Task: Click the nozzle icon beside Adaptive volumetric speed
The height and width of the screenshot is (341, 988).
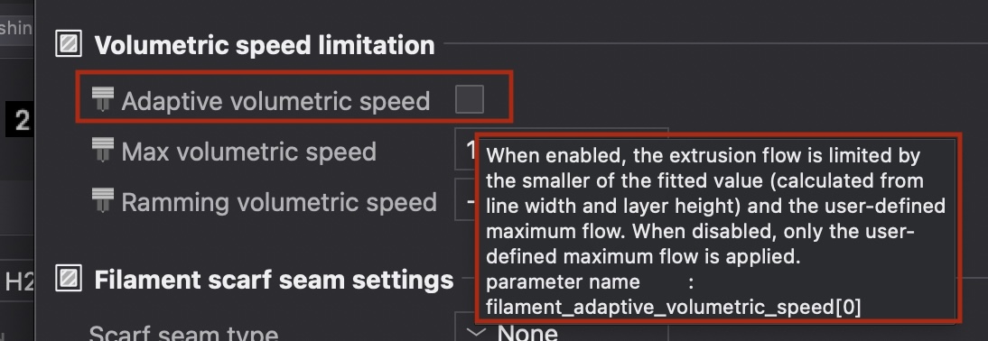Action: pos(102,100)
